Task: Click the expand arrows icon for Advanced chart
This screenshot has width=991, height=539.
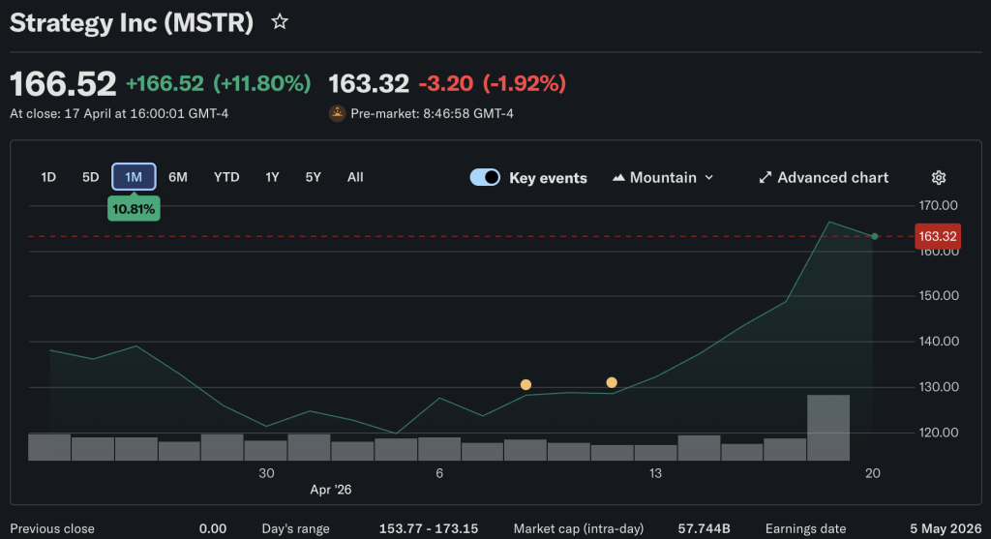Action: (x=765, y=177)
